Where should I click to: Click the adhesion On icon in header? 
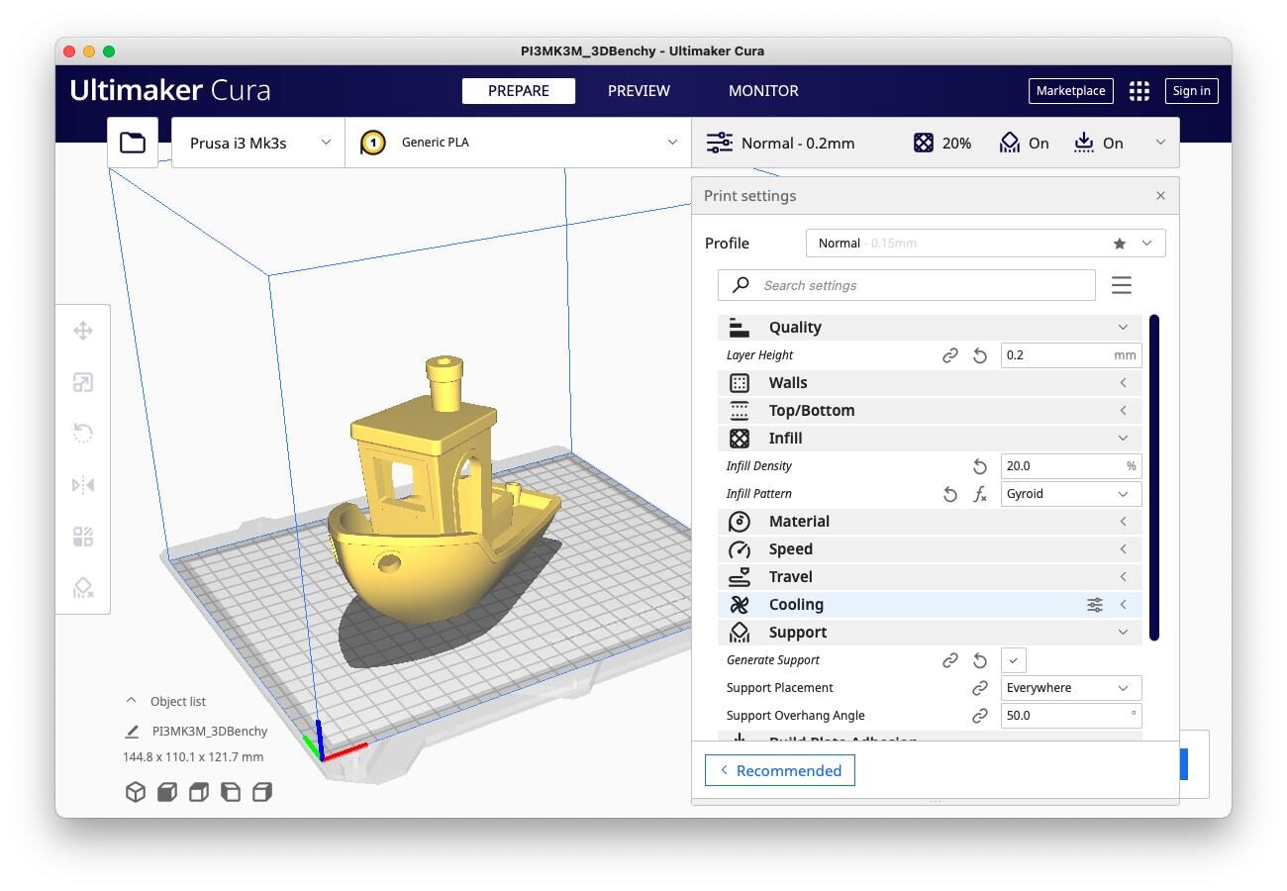[1084, 143]
